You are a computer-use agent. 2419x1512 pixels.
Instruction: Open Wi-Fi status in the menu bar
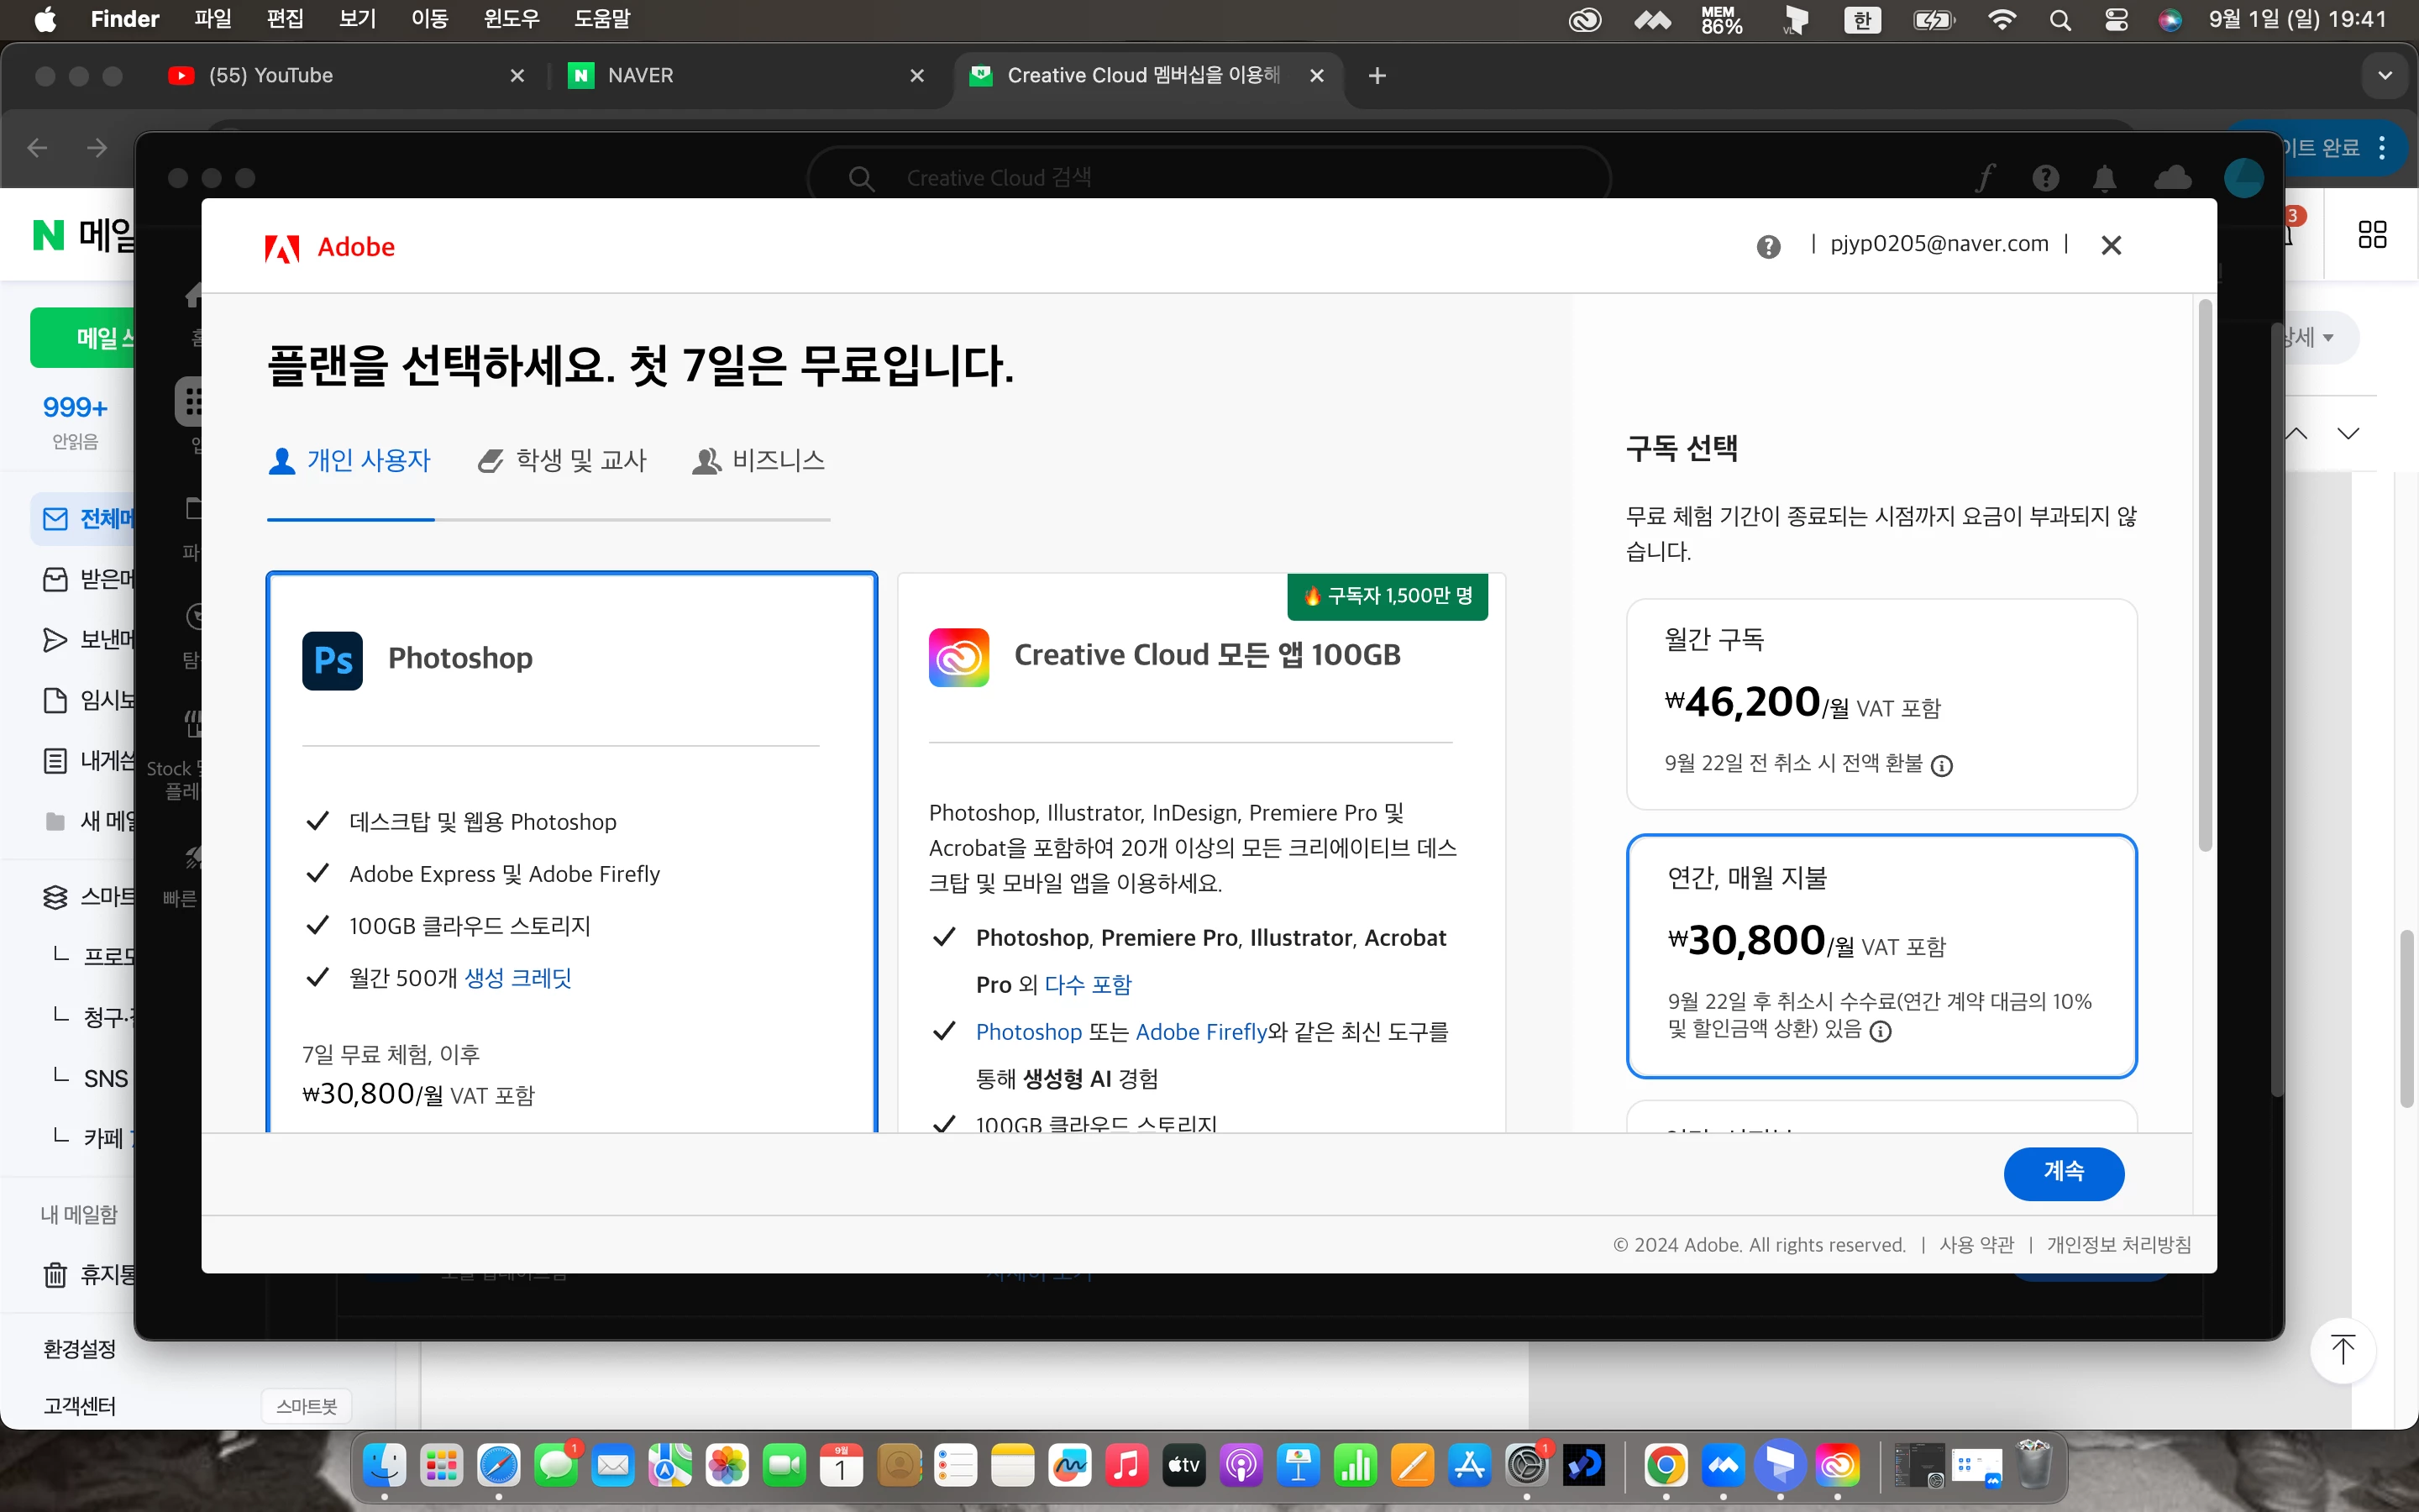click(x=2002, y=20)
